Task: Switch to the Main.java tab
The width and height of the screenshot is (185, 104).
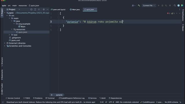Action: pyautogui.click(x=75, y=10)
